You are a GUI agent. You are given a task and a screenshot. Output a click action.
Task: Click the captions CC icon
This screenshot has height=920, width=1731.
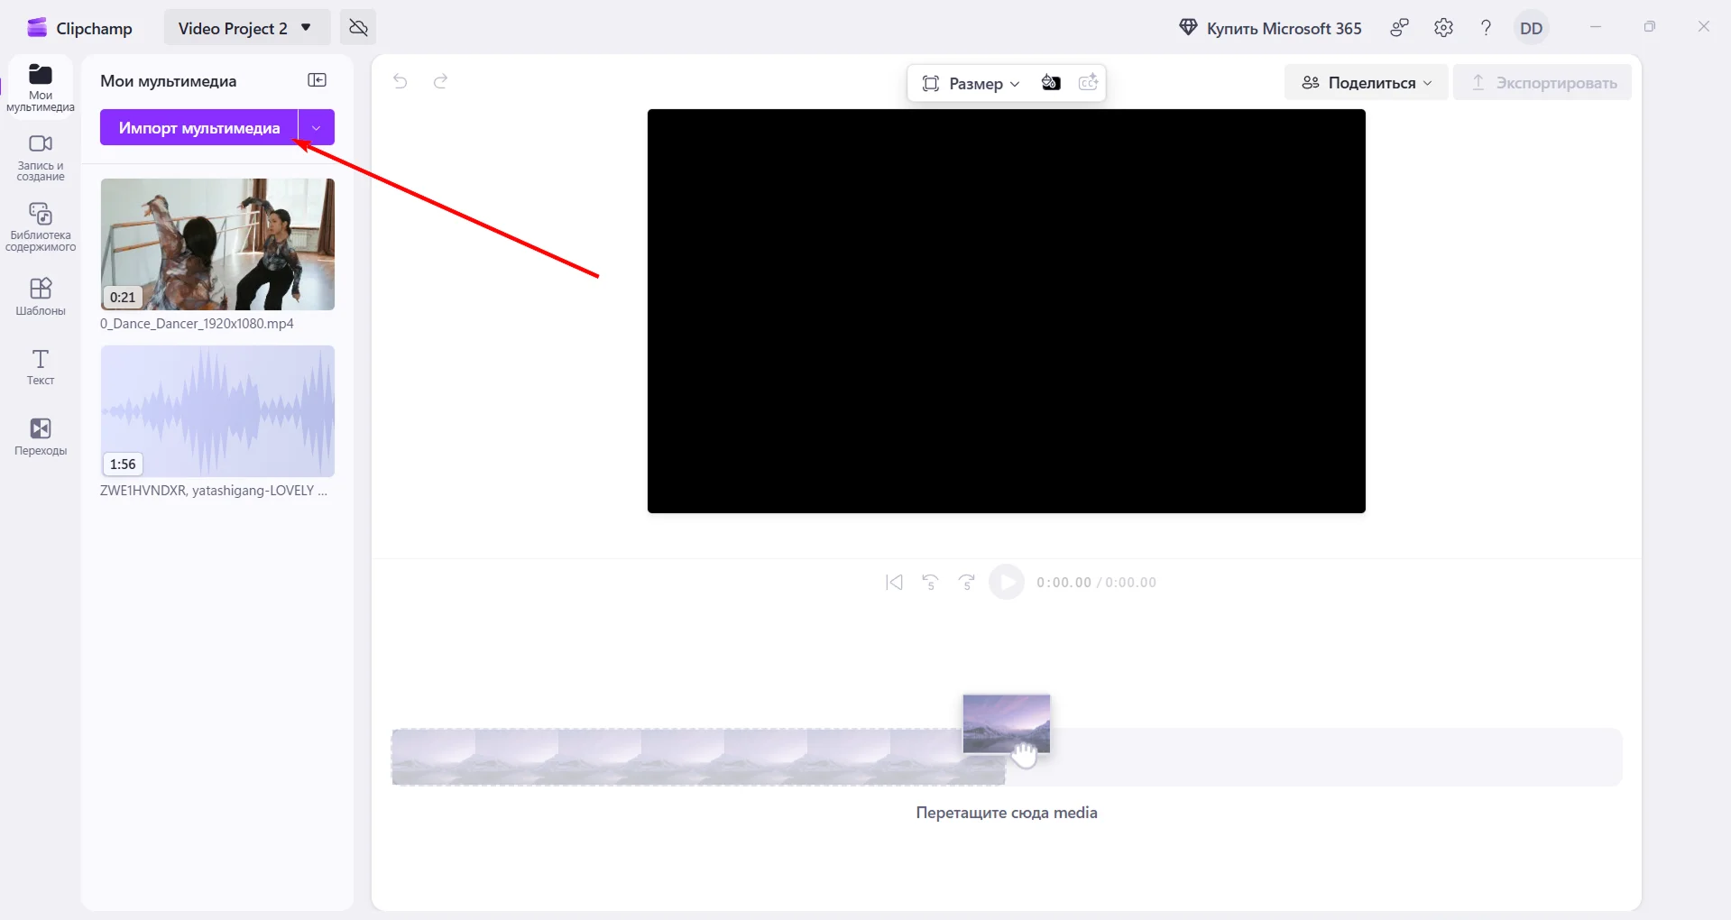click(1089, 83)
